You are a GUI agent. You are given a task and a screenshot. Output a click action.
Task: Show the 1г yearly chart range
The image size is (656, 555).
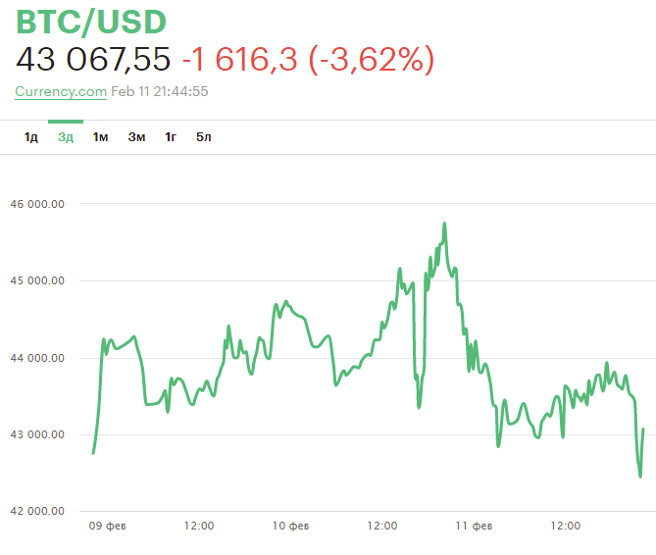[x=171, y=136]
